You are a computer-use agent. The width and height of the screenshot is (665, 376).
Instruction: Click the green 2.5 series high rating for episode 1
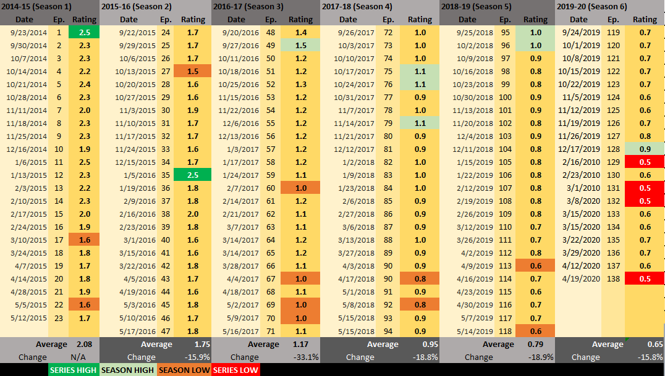(84, 32)
